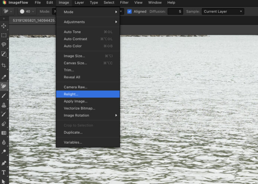Image resolution: width=258 pixels, height=184 pixels.
Task: Expand the toolbox double-arrow handle
Action: point(4,19)
